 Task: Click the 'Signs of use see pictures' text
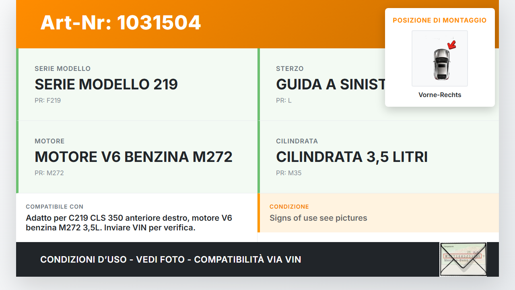coord(318,218)
